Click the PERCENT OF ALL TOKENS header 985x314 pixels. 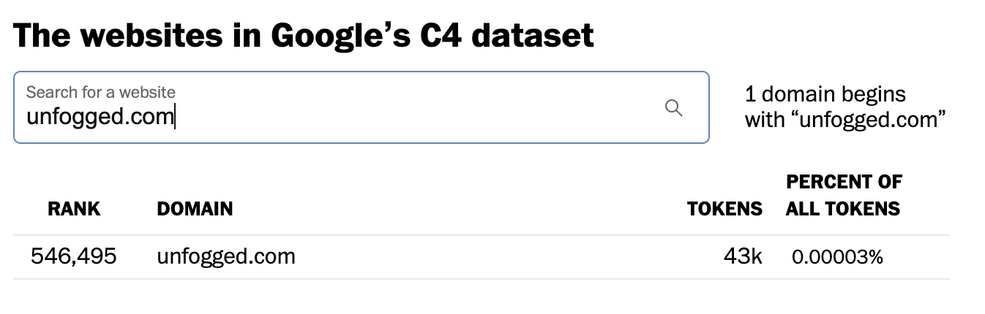coord(844,195)
